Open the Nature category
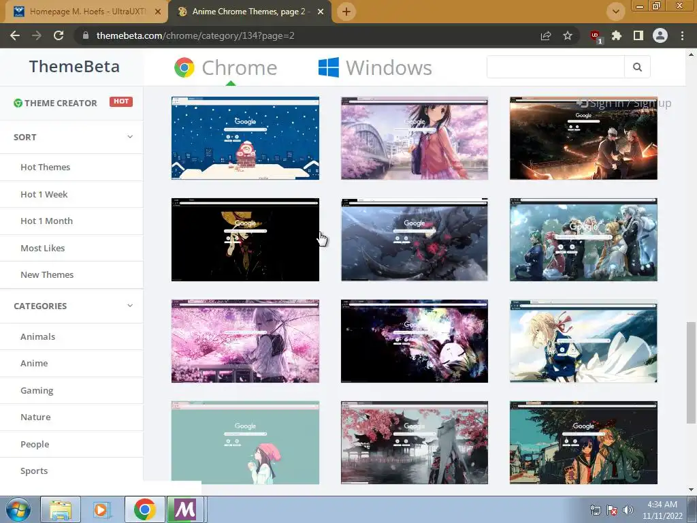Image resolution: width=697 pixels, height=523 pixels. point(35,417)
